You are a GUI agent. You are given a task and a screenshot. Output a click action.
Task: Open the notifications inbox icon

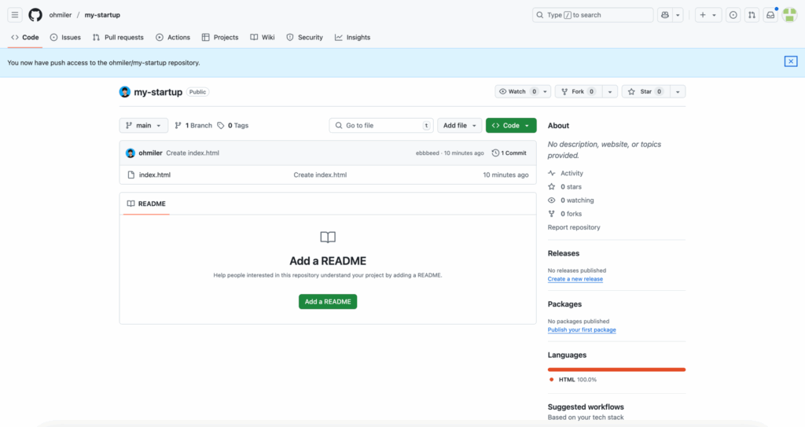770,15
